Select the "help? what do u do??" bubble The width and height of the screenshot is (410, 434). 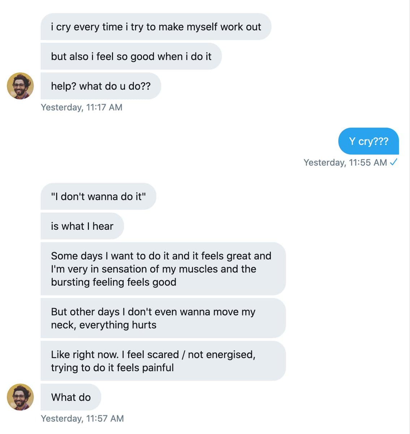(x=100, y=86)
